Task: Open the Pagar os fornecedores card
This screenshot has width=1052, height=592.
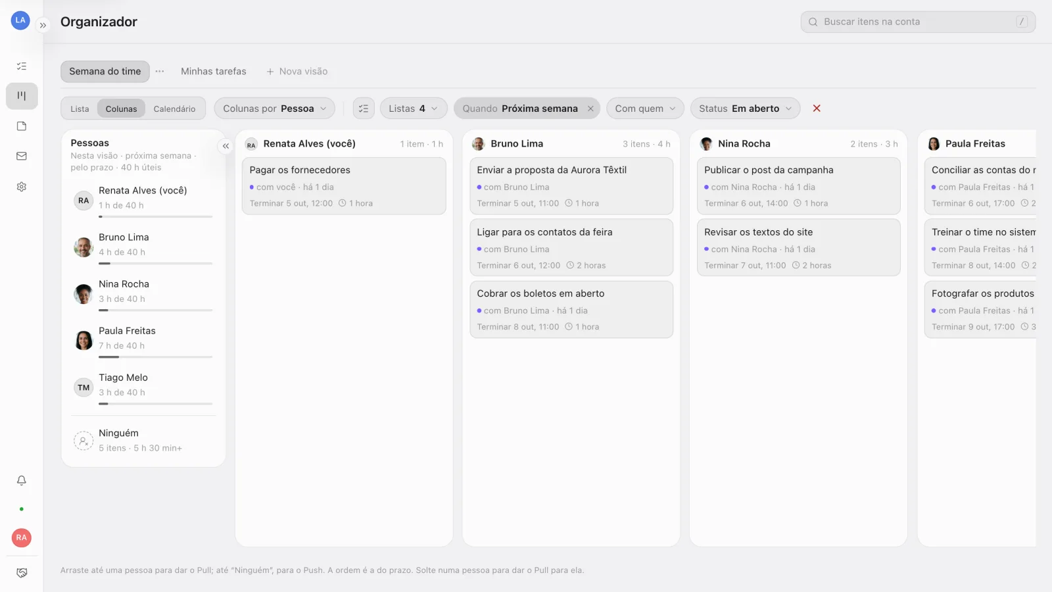Action: (344, 186)
